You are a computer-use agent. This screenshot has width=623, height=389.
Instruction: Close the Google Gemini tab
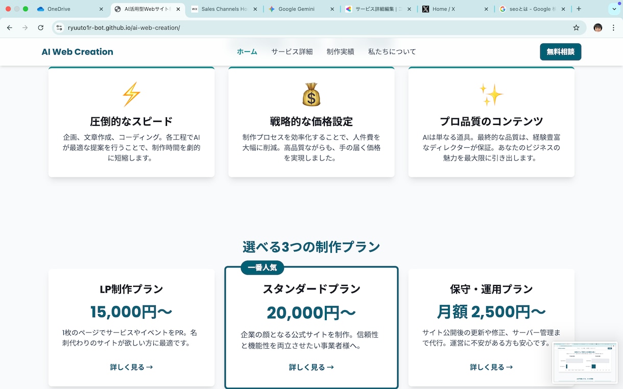332,9
